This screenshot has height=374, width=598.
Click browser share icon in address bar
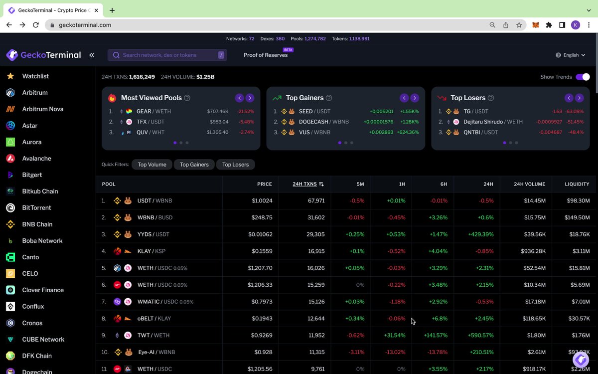(506, 25)
